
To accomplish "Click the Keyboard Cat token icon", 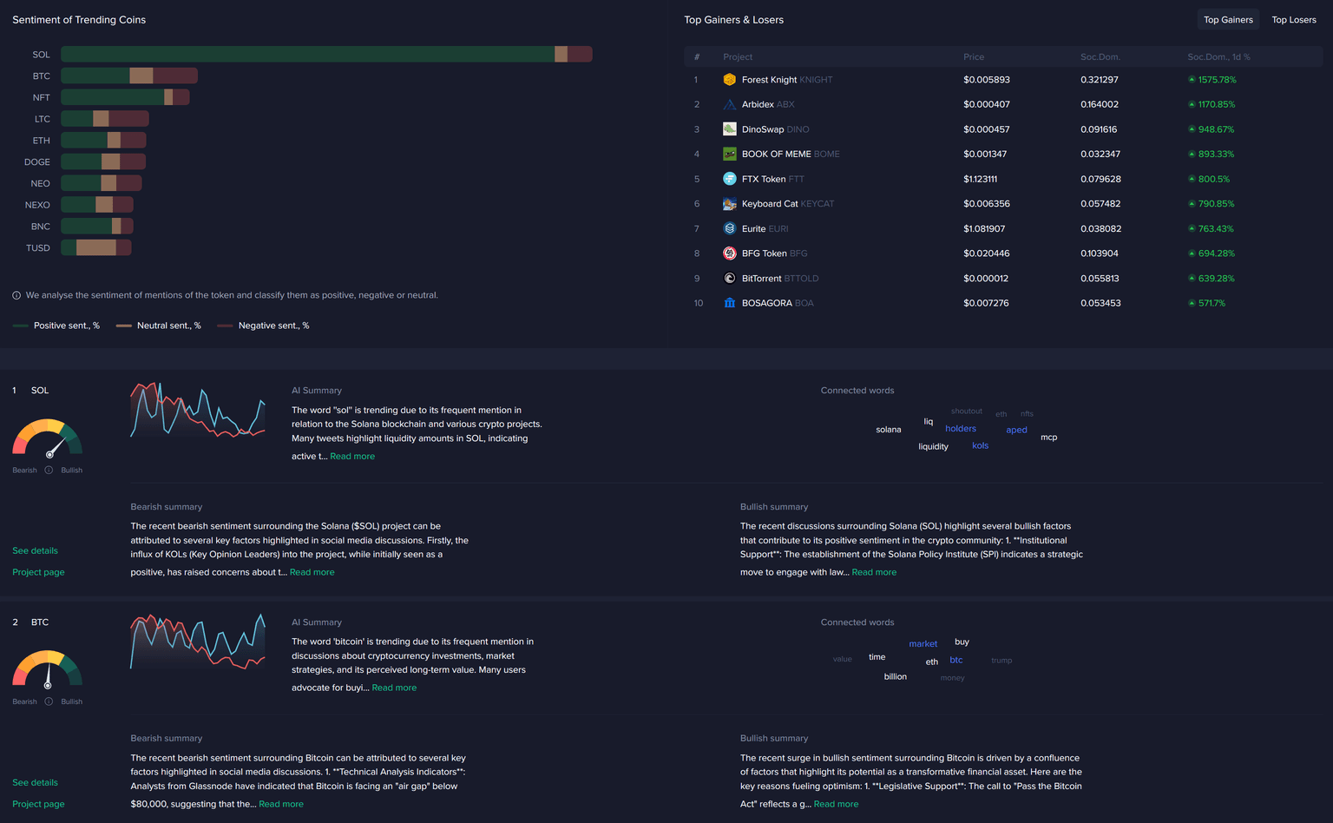I will pyautogui.click(x=729, y=204).
